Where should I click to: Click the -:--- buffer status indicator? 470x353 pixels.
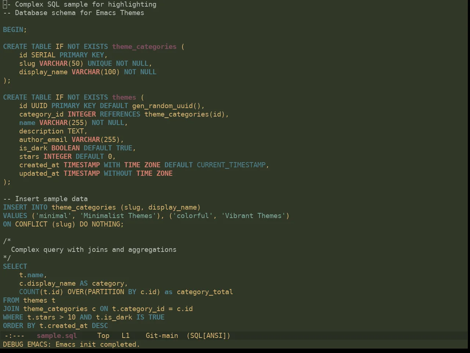(14, 335)
